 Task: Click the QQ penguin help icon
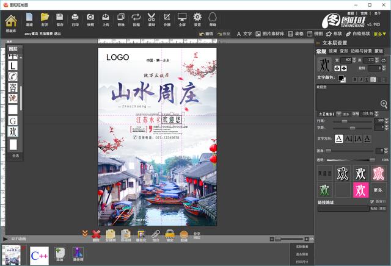(x=213, y=20)
